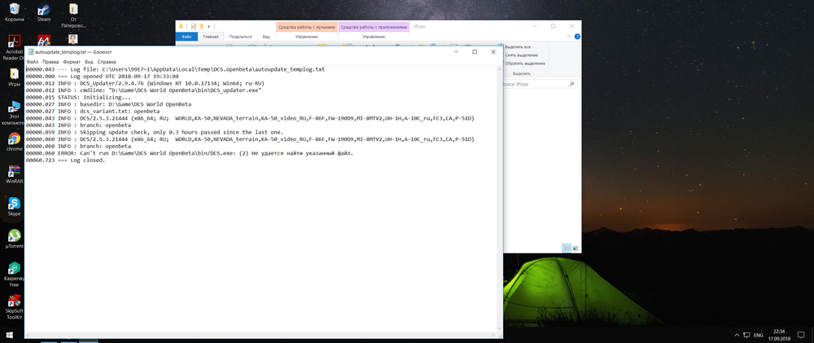Click the line "STATUS: Initializing..." in the log
The width and height of the screenshot is (814, 343).
(78, 97)
